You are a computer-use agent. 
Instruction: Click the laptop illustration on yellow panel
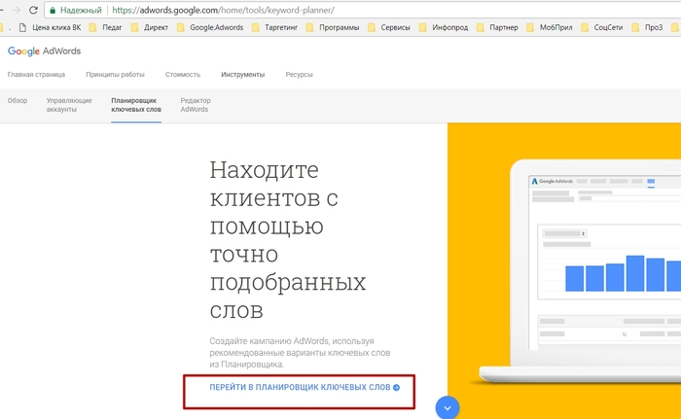click(x=580, y=271)
